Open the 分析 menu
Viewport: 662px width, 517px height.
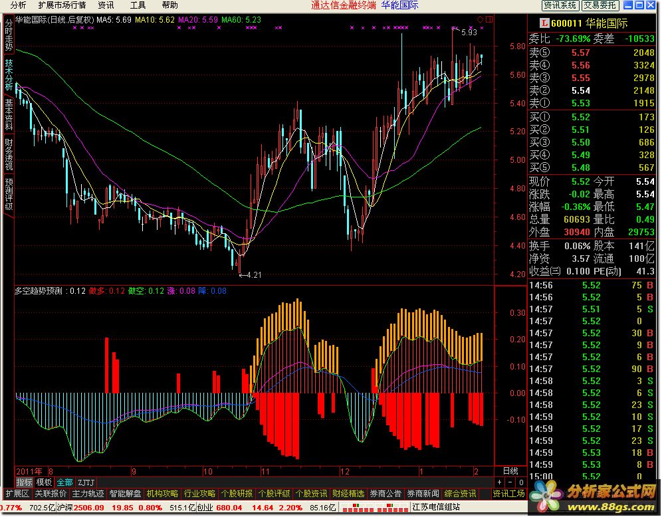point(18,5)
